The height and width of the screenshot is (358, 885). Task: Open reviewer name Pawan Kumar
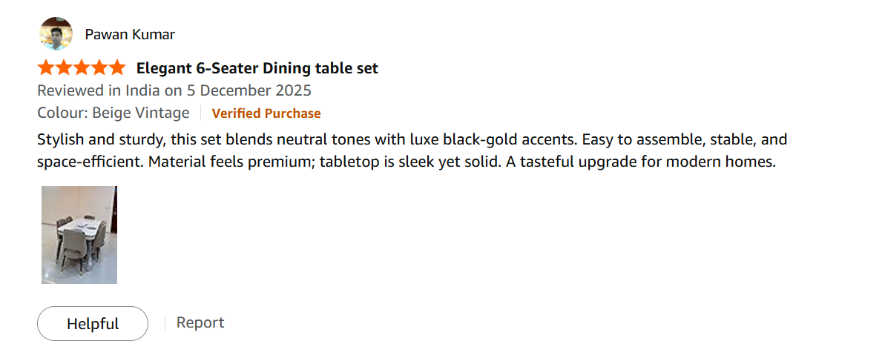tap(130, 35)
